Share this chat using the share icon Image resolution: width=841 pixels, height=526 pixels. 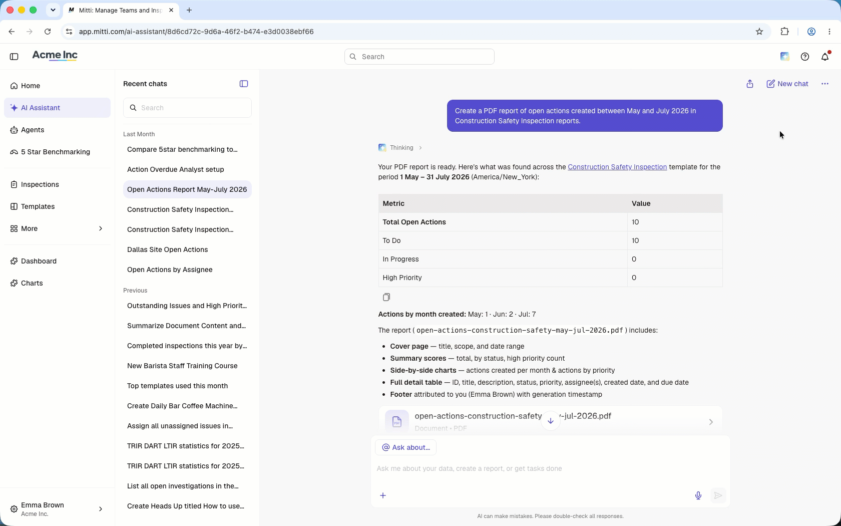(x=750, y=84)
